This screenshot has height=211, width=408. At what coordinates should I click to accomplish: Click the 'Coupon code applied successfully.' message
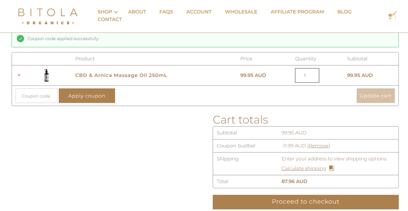[63, 39]
